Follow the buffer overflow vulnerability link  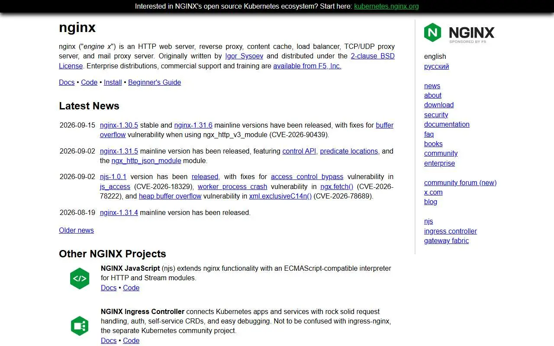tap(384, 125)
